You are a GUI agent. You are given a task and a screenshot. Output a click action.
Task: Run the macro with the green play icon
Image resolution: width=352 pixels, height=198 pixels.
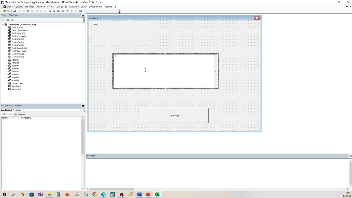coord(46,11)
